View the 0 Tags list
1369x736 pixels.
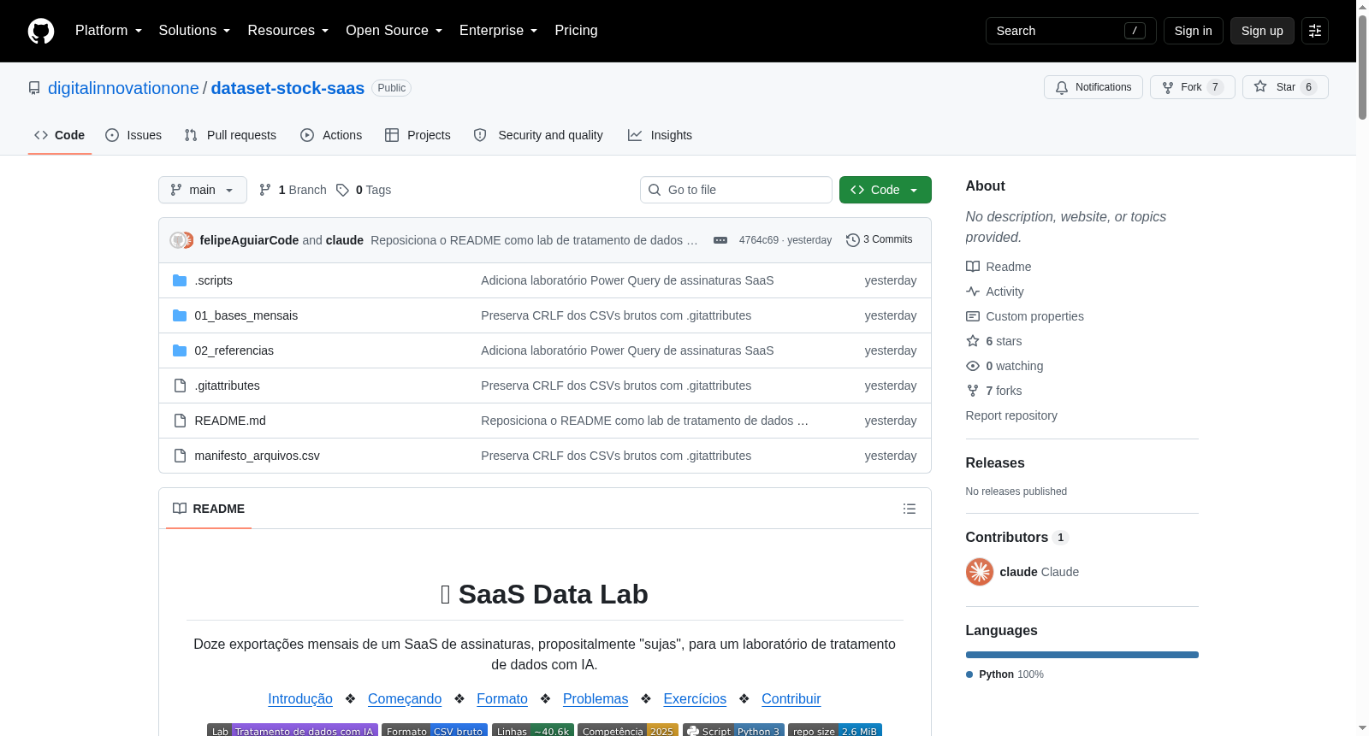(x=364, y=190)
